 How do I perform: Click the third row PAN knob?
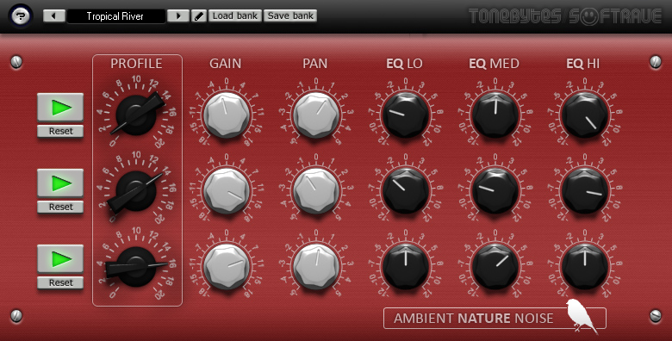316,266
